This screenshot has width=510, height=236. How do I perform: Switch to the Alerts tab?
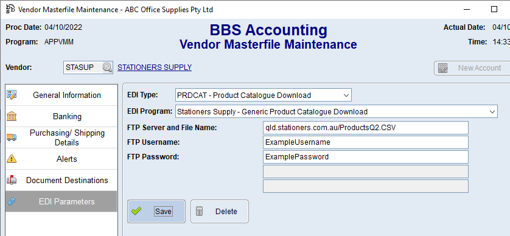click(61, 159)
